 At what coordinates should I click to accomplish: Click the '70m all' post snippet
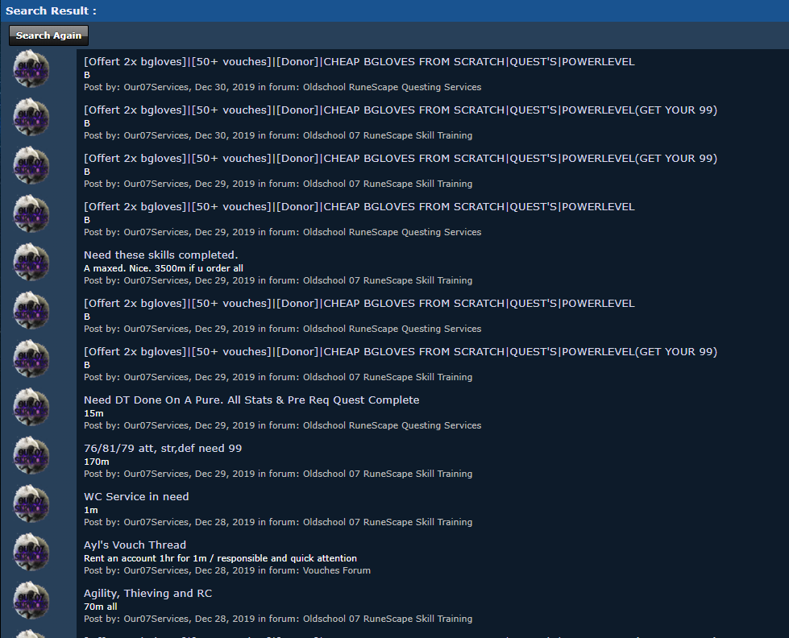[100, 607]
